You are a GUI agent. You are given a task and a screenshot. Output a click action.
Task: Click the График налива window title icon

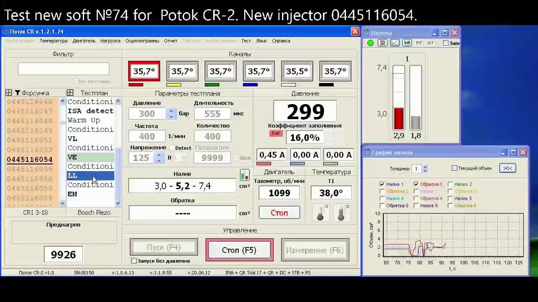tap(367, 152)
